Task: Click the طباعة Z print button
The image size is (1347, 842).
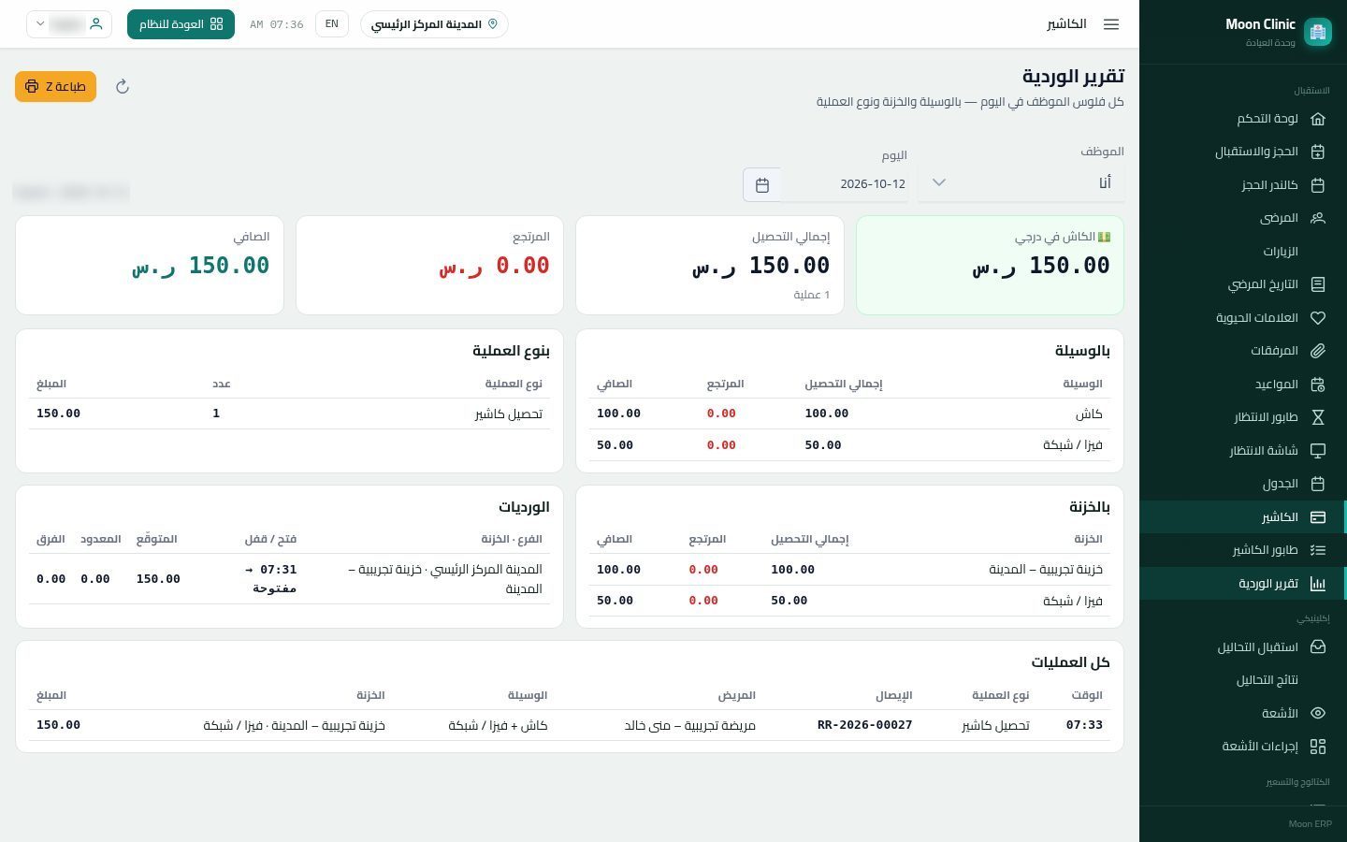Action: pyautogui.click(x=55, y=87)
